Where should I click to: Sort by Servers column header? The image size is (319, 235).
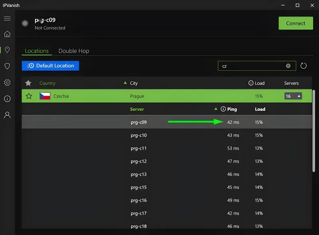click(x=291, y=83)
